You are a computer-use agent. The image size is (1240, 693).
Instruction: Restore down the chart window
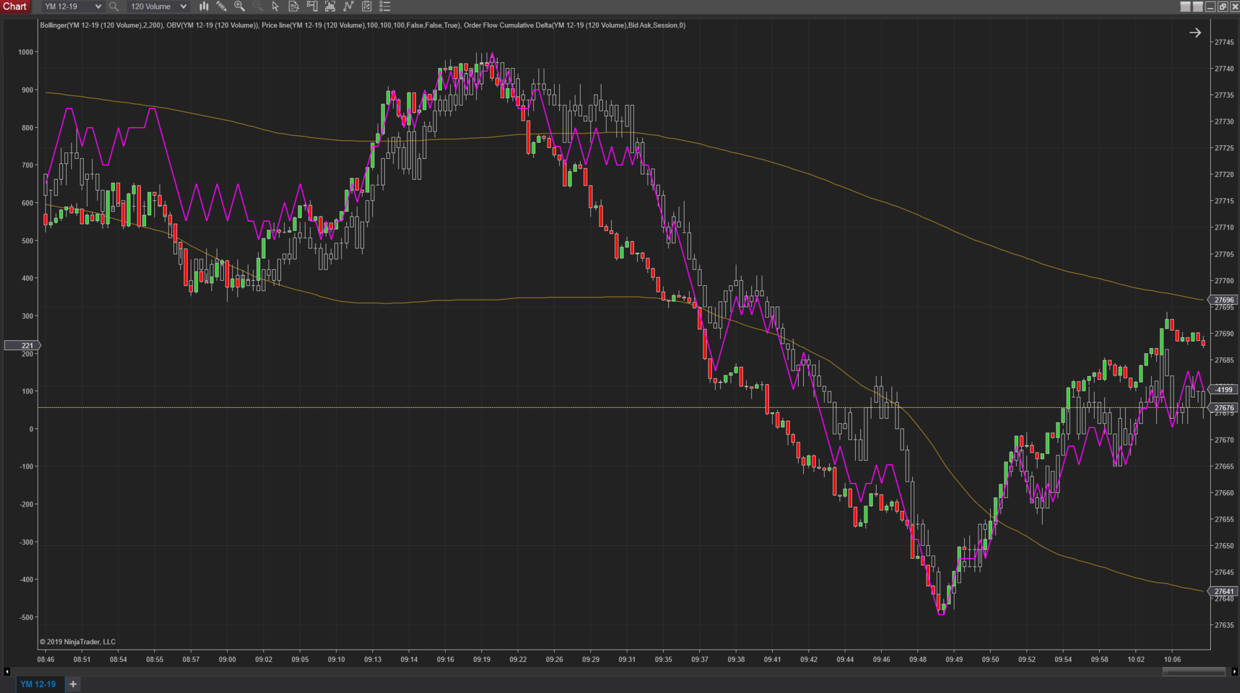(1222, 6)
